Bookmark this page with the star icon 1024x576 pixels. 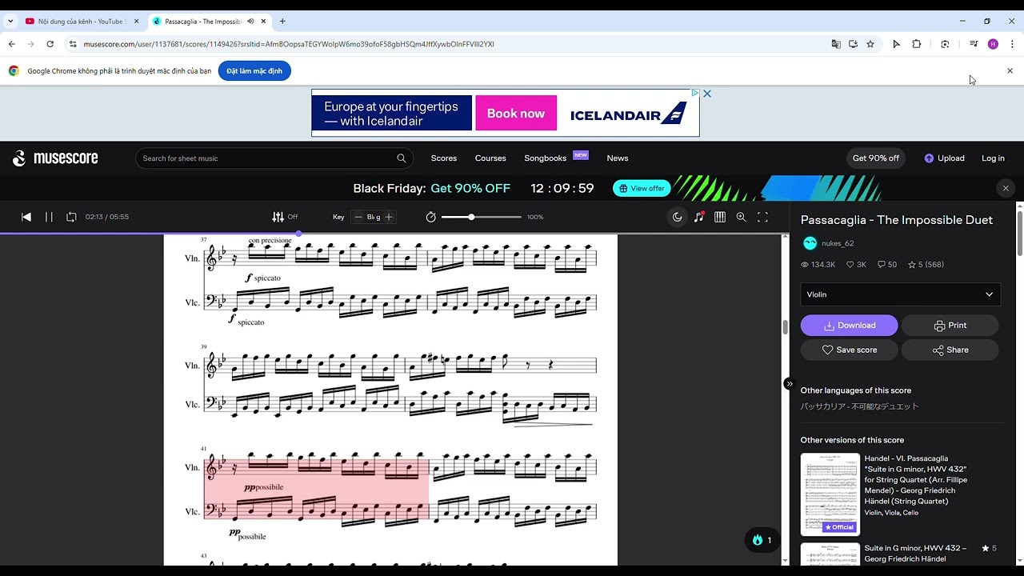pos(870,44)
